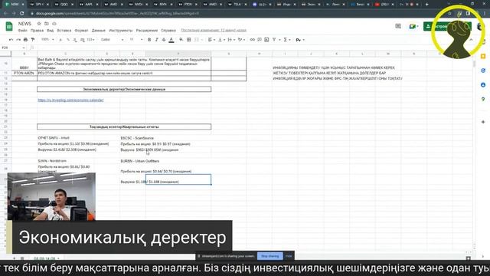Open Contacts in the side panel

coord(483,85)
